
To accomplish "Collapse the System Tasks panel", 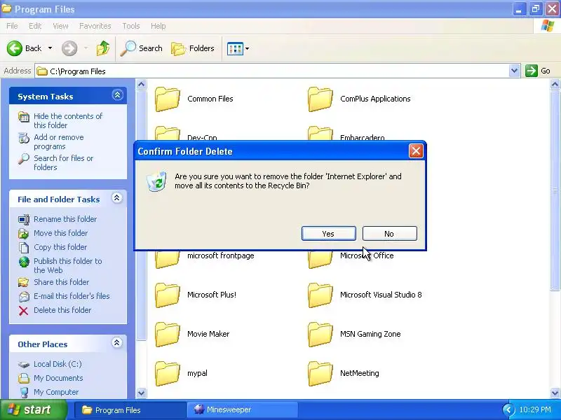I will tap(117, 95).
